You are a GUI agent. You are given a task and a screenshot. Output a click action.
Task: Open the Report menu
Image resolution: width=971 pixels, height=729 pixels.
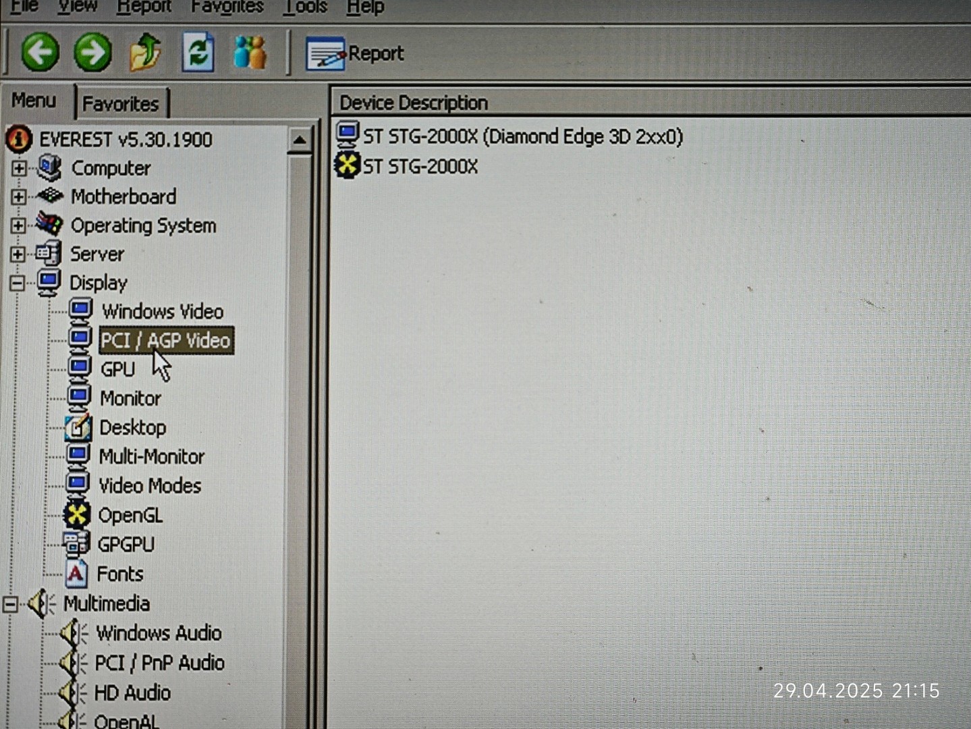144,7
